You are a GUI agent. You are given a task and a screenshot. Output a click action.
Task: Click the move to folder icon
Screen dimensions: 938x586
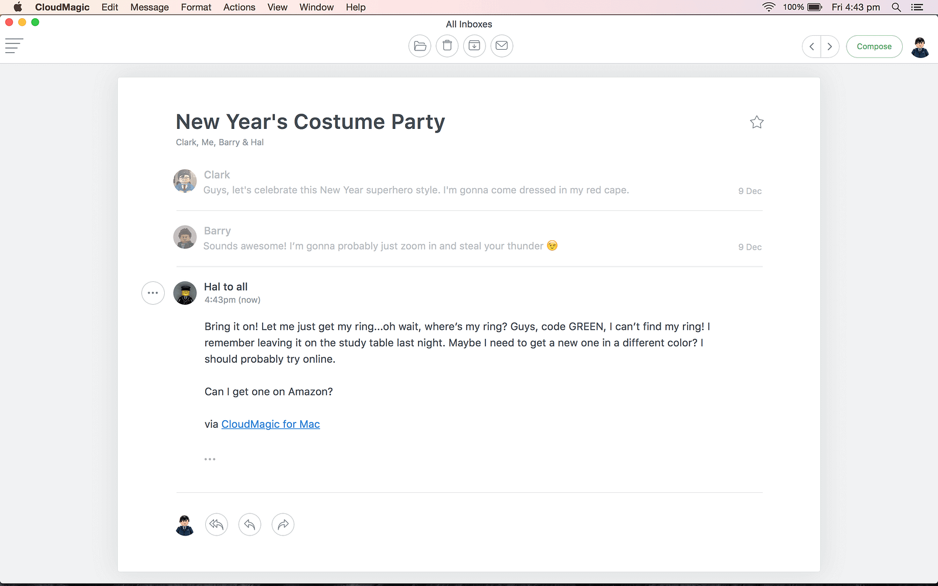click(x=420, y=46)
